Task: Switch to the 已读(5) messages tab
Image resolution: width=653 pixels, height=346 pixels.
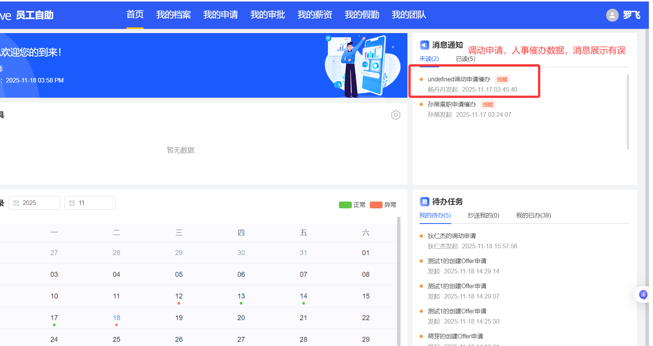Action: pos(465,59)
